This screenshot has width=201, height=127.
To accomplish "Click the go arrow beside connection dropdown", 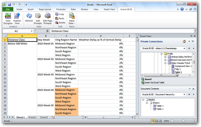I will point(189,48).
